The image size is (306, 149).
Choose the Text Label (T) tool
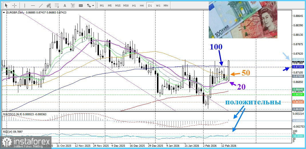(x=73, y=5)
